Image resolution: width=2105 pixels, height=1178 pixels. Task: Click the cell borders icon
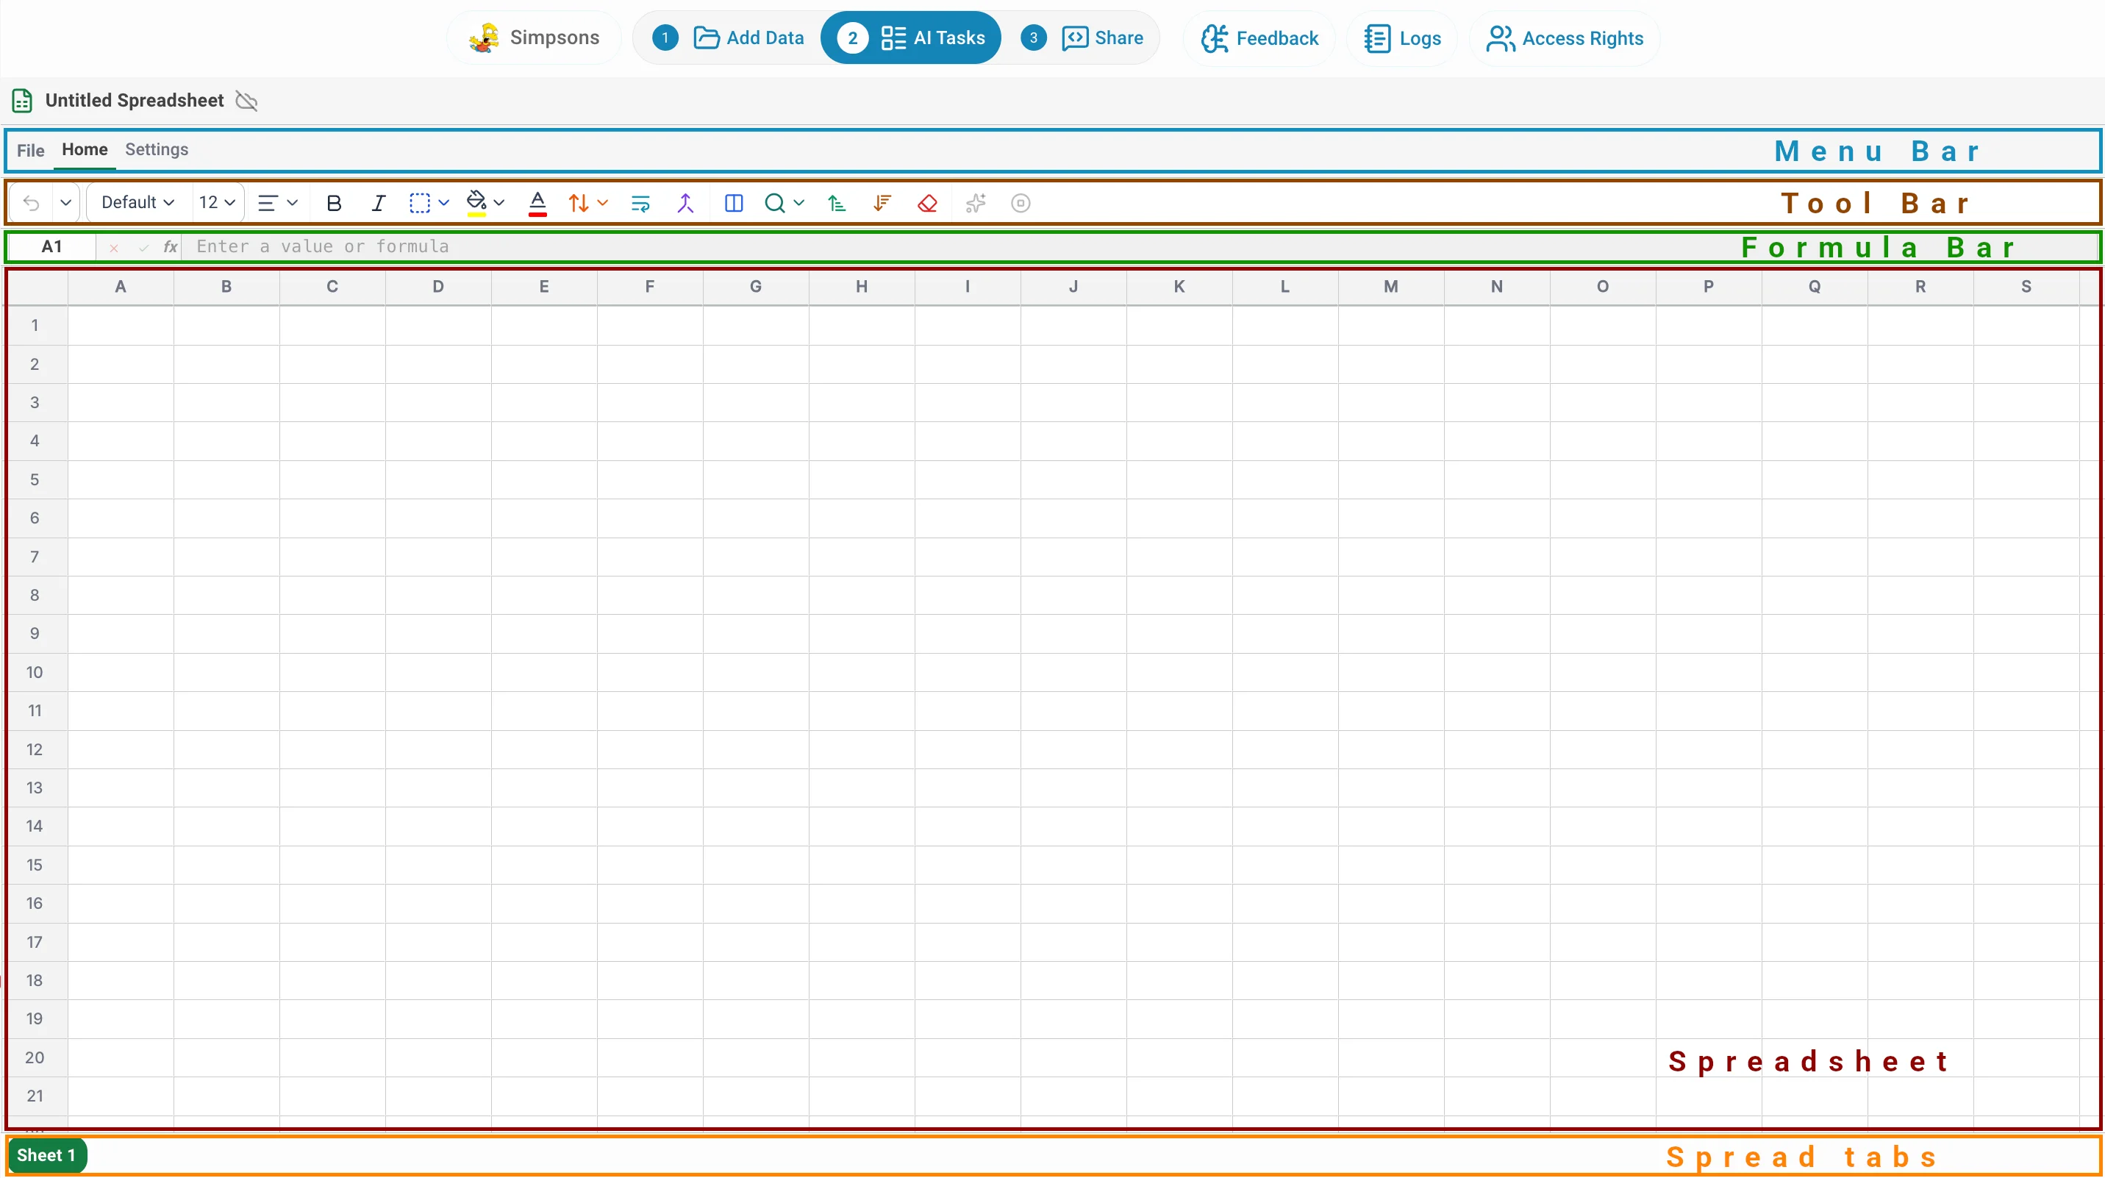[419, 203]
